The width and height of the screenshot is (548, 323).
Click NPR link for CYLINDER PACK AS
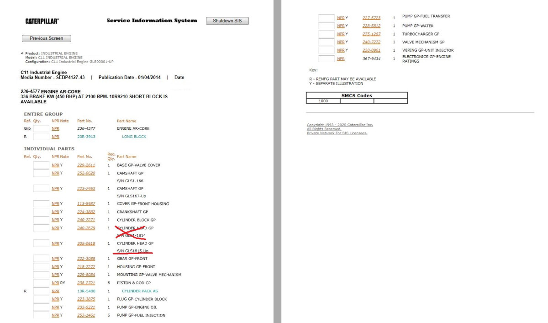click(55, 291)
